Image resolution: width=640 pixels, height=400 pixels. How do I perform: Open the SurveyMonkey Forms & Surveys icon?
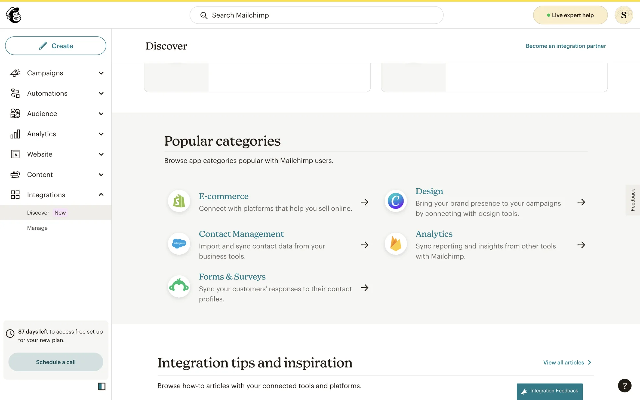(x=179, y=287)
